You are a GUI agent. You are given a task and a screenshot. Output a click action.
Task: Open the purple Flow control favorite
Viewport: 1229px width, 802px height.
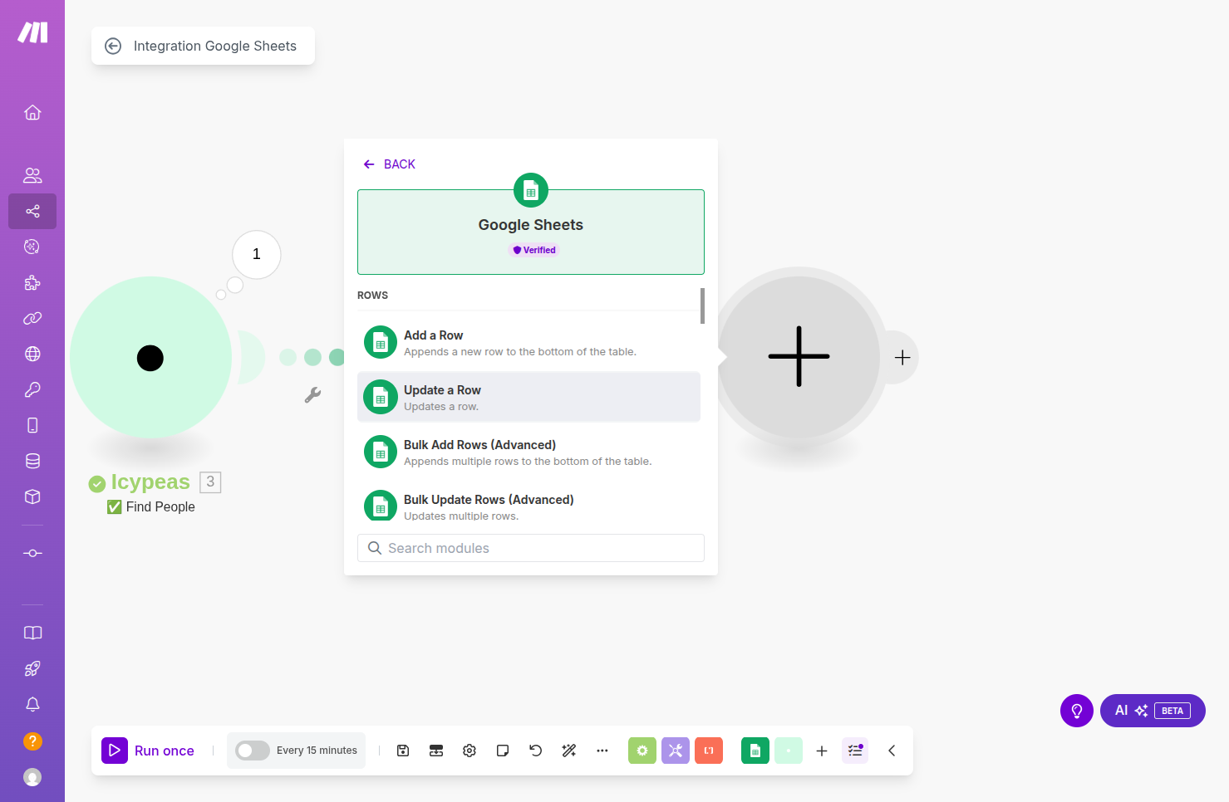676,751
